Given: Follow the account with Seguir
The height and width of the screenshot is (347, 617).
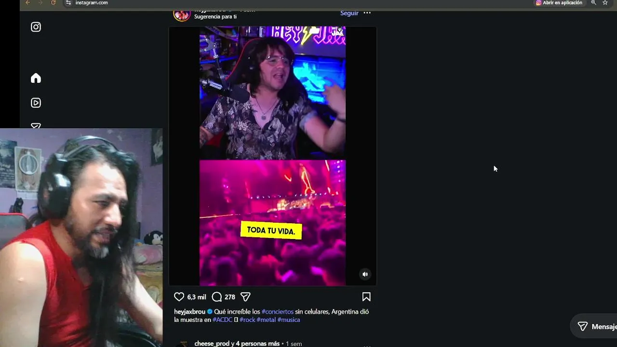Looking at the screenshot, I should [x=349, y=13].
